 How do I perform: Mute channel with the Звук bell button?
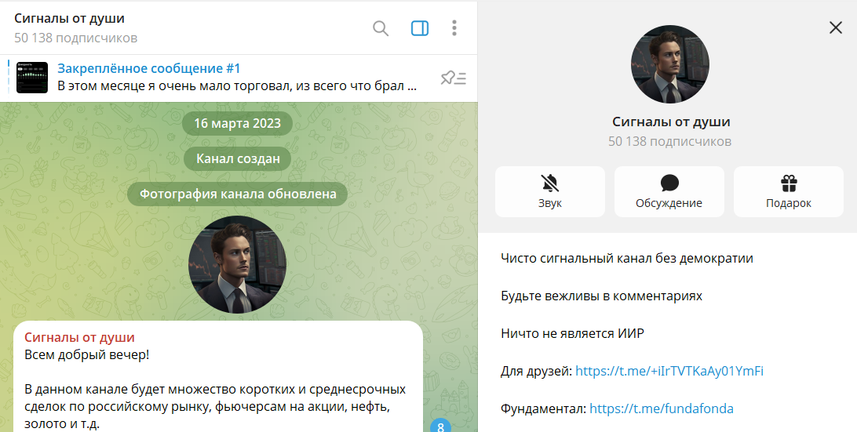(x=550, y=191)
